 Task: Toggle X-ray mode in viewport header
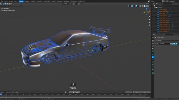(x=140, y=6)
